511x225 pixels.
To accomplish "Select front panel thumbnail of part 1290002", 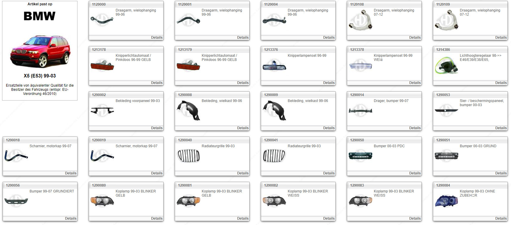I will (102, 111).
